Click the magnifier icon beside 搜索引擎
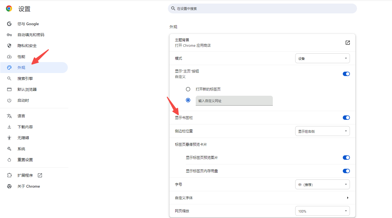The image size is (392, 218). tap(9, 79)
